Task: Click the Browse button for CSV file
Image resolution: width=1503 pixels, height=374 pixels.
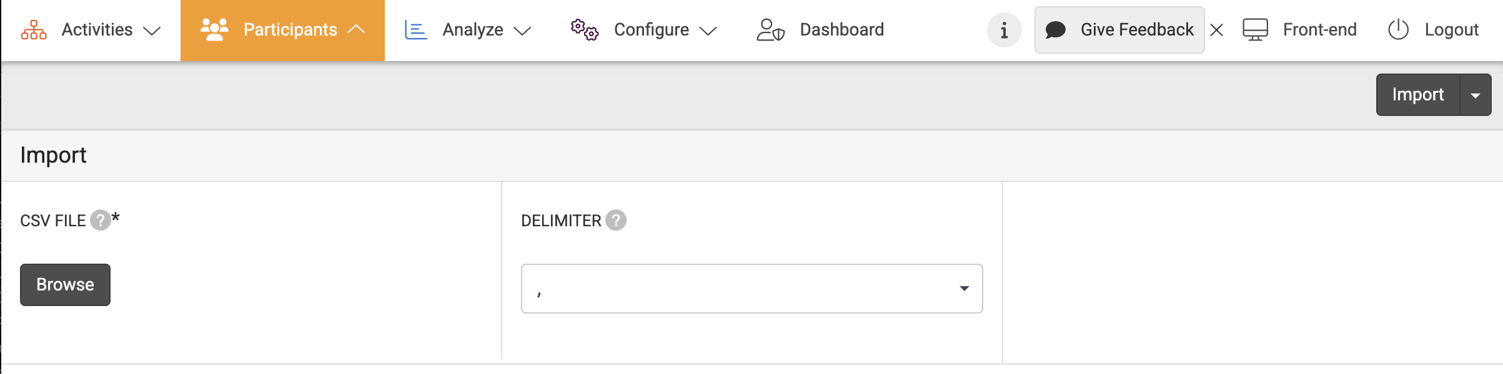Action: pyautogui.click(x=65, y=285)
